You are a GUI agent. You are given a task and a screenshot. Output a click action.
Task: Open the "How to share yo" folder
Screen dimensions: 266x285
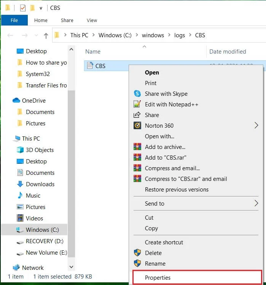(46, 63)
